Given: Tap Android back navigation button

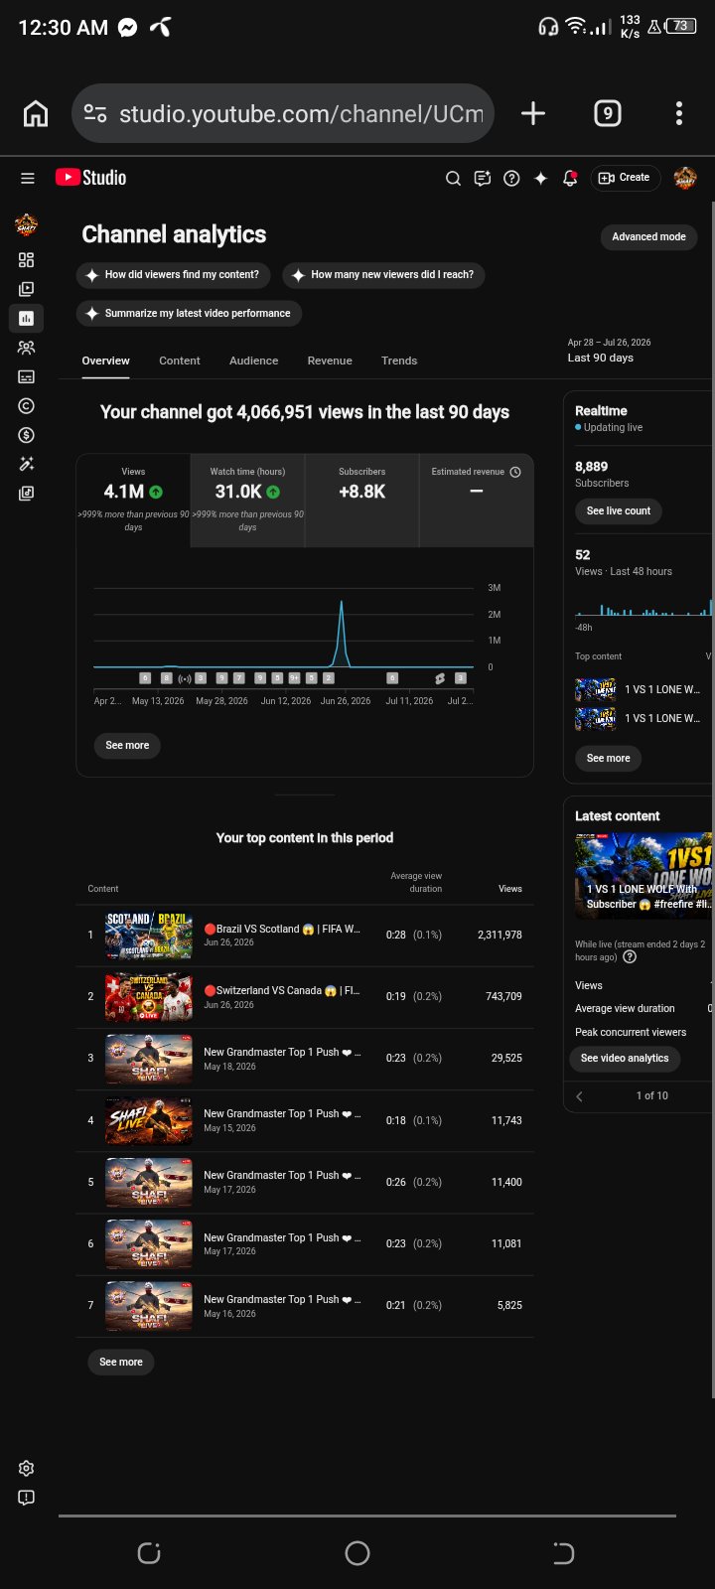Looking at the screenshot, I should [563, 1553].
